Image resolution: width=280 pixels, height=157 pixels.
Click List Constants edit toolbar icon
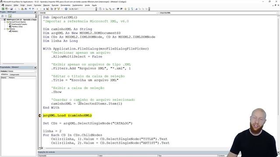click(x=103, y=9)
